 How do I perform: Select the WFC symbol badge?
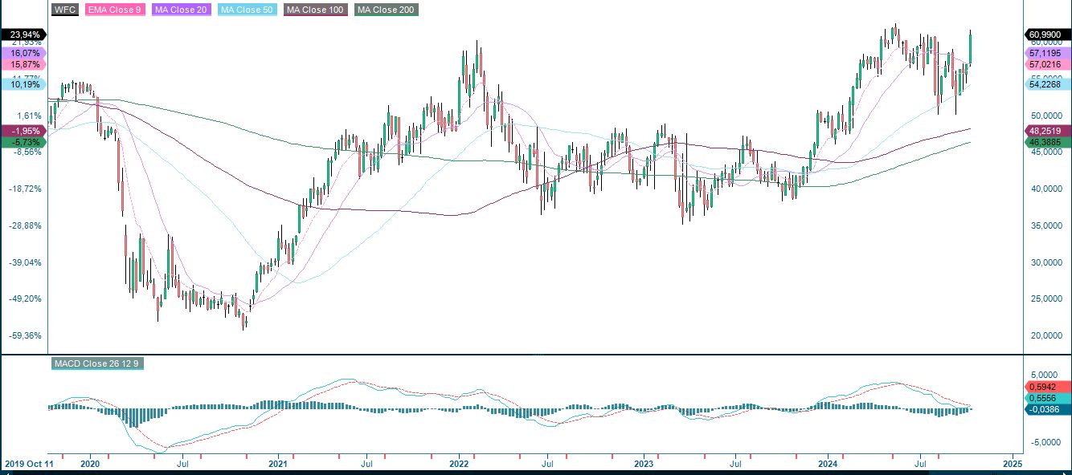(67, 10)
